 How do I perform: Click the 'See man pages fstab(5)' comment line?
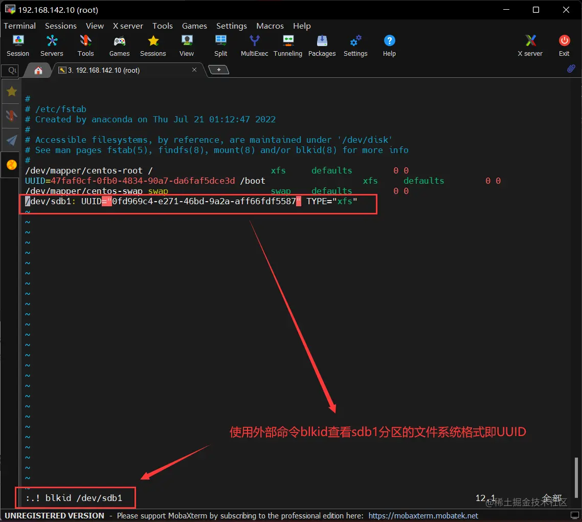click(217, 150)
